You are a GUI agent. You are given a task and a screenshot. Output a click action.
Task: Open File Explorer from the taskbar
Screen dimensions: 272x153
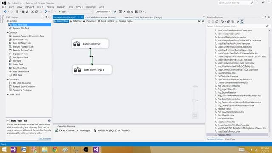(x=44, y=150)
